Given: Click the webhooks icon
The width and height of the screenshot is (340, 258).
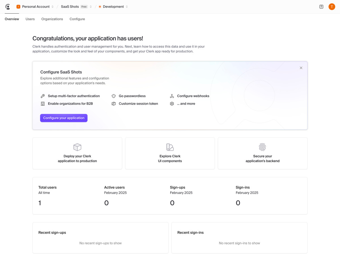Looking at the screenshot, I should point(172,96).
